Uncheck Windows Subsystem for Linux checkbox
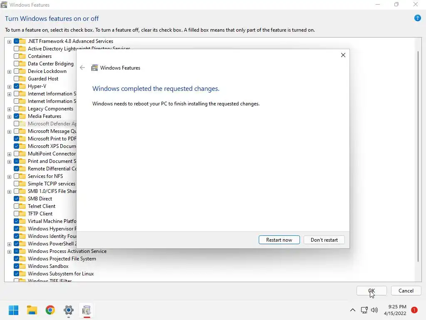This screenshot has width=426, height=320. (x=16, y=274)
